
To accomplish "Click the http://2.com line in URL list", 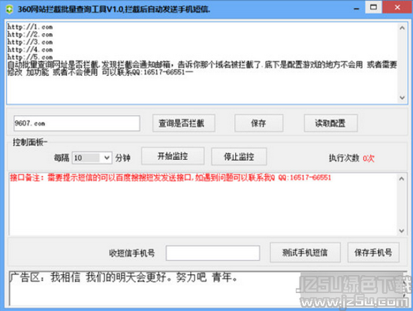I will point(30,35).
